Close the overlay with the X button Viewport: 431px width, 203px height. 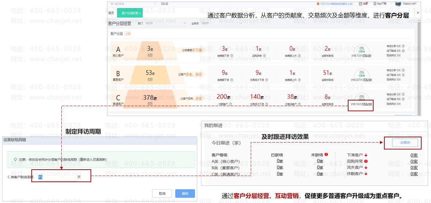pyautogui.click(x=418, y=13)
